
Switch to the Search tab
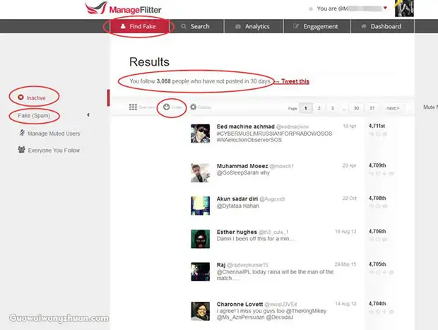point(195,26)
